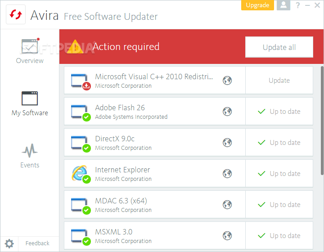Click Microsoft Corporation under Internet Explorer

(x=123, y=179)
